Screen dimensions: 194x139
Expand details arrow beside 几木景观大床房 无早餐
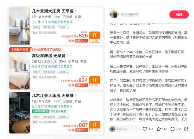pos(76,11)
